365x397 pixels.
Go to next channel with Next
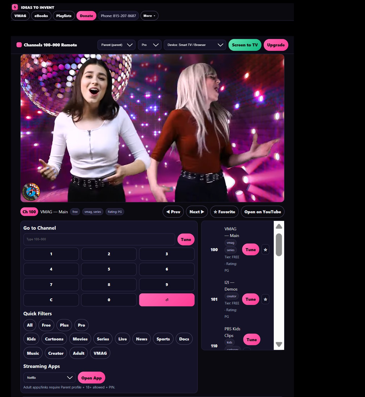(x=197, y=212)
